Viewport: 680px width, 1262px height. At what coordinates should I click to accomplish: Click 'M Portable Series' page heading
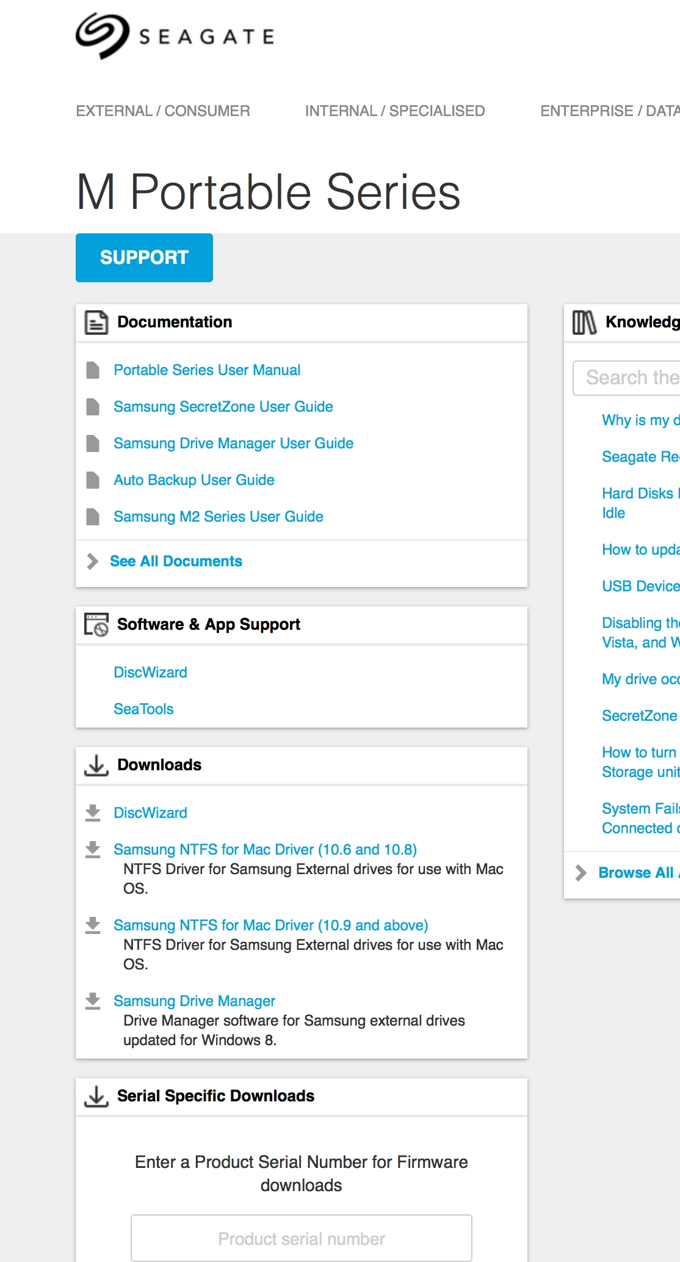[x=269, y=192]
